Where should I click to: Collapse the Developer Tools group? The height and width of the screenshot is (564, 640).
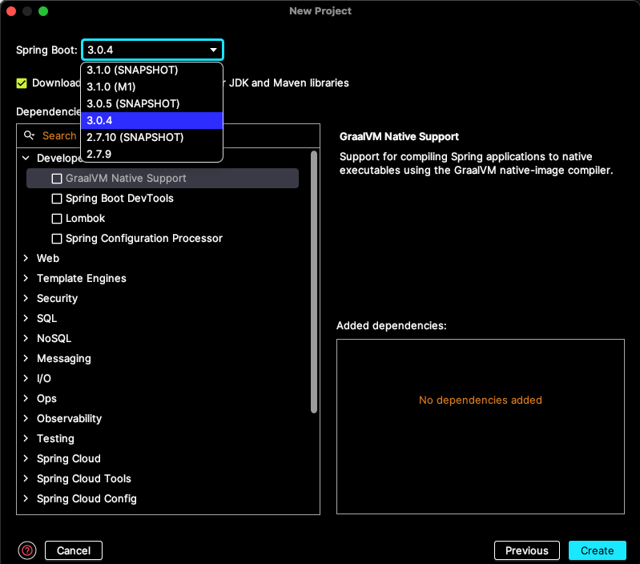[26, 158]
